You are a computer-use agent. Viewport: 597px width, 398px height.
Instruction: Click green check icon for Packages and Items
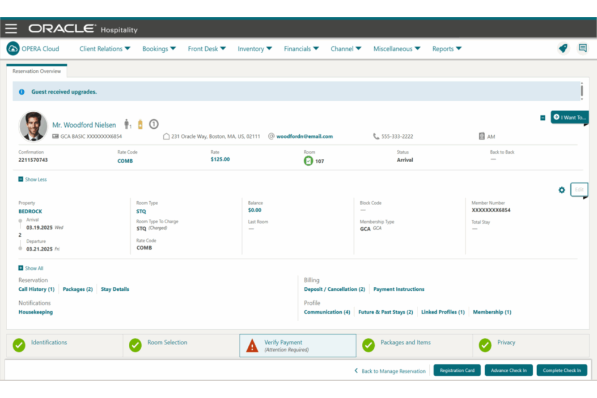tap(368, 345)
